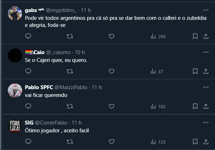Open gabs' profile picture
215x150 pixels.
pos(15,14)
